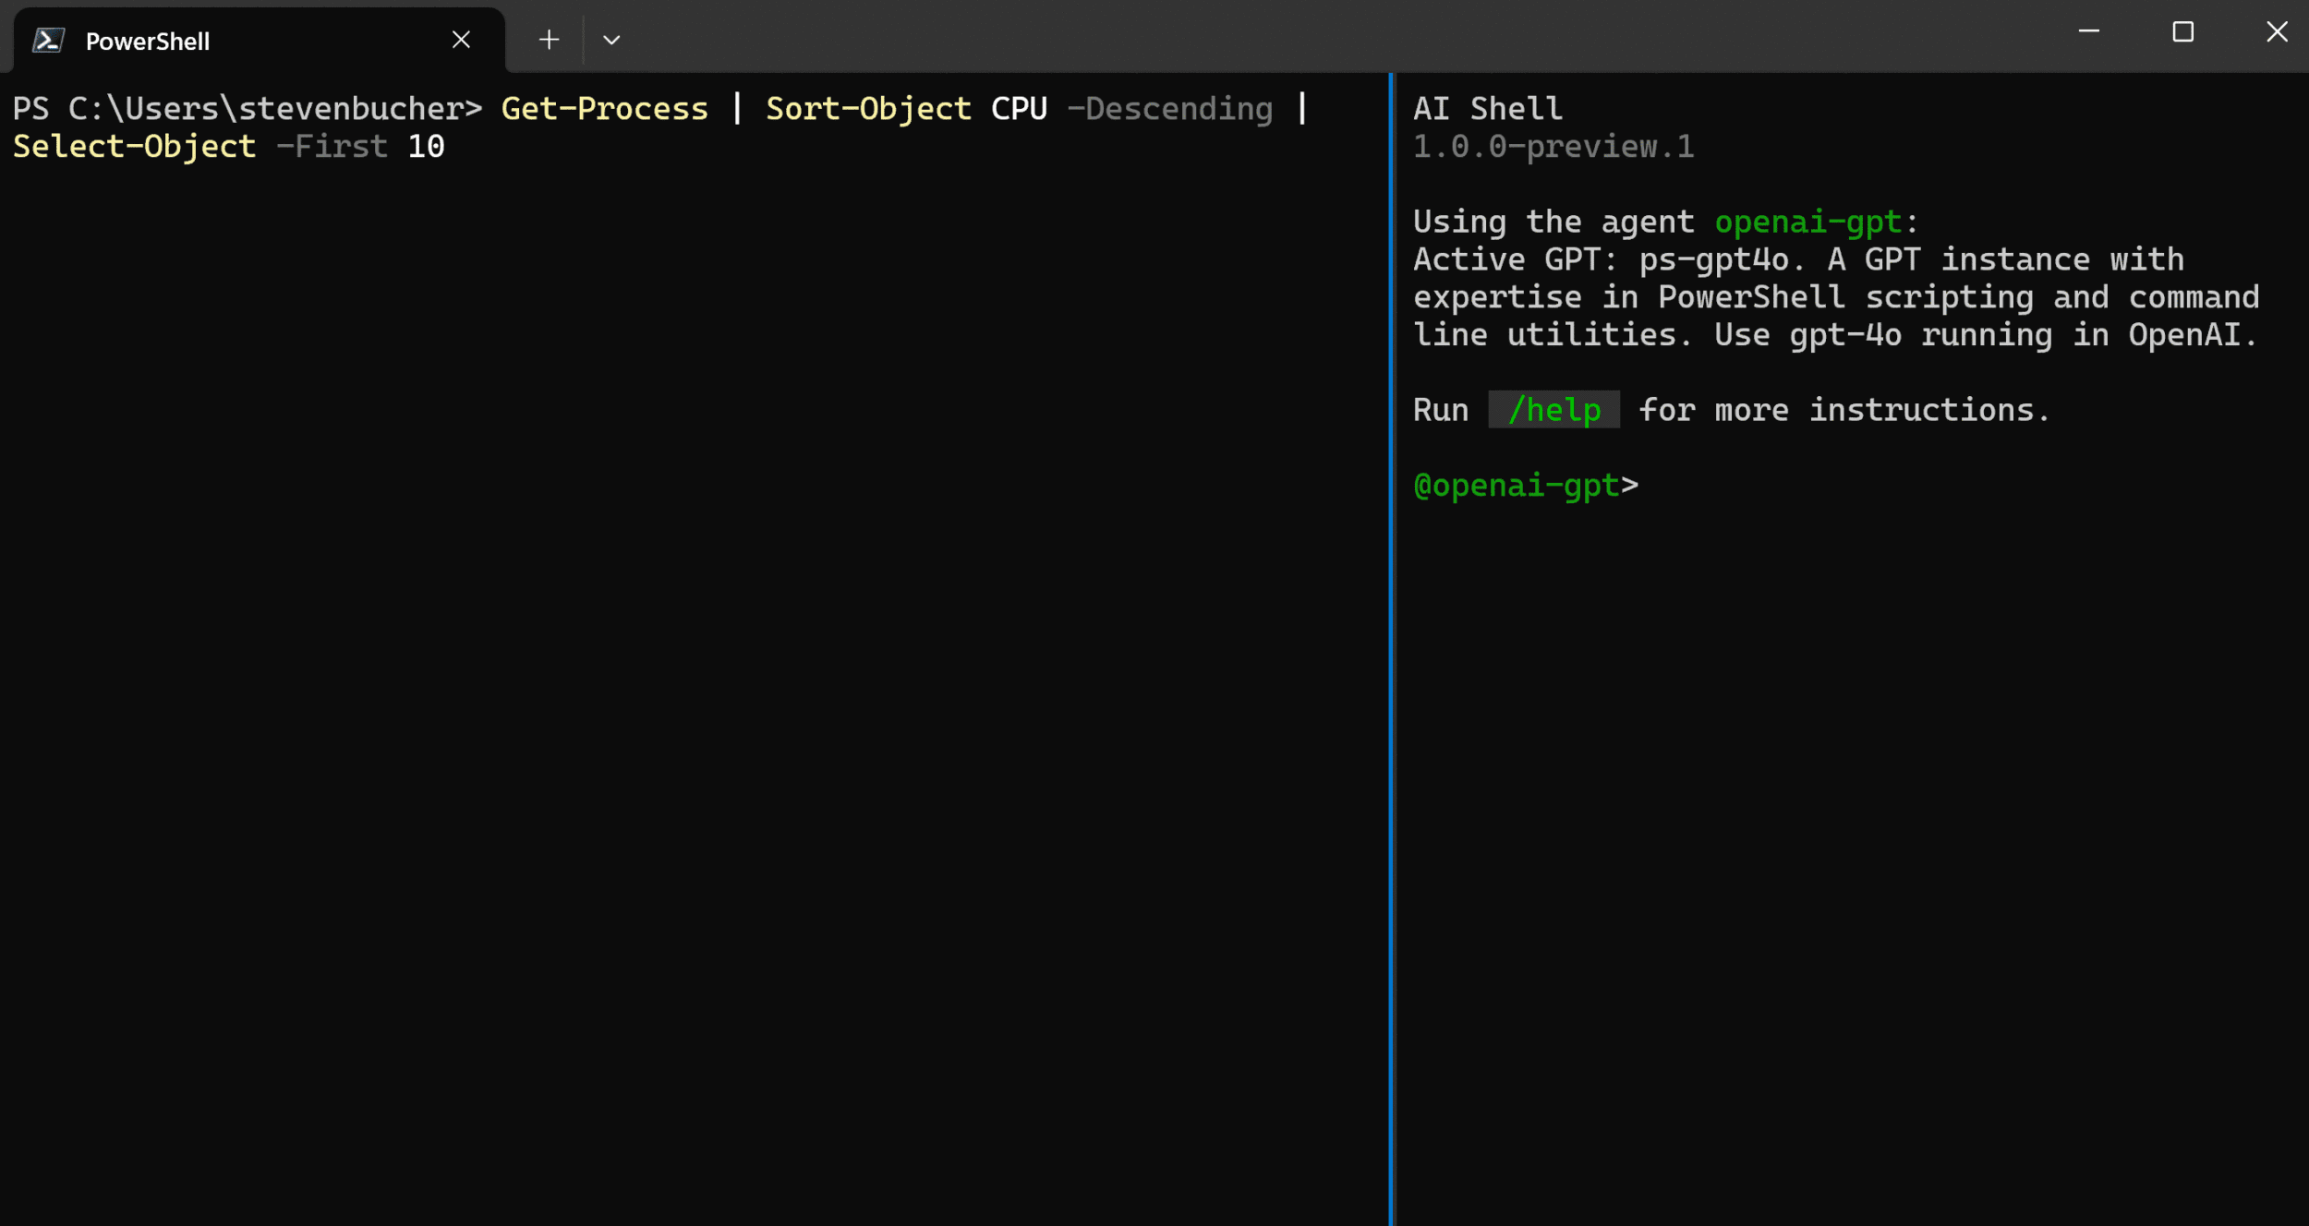Maximize the terminal window

(2183, 32)
